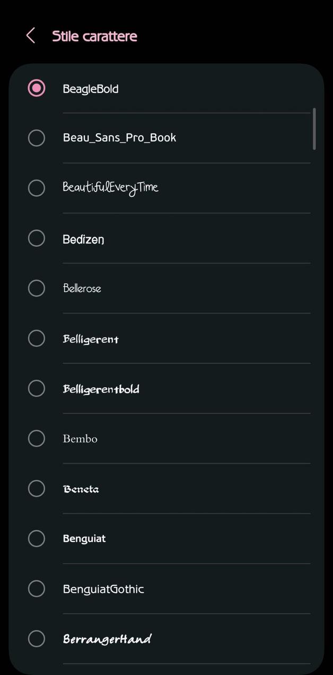Tap the Bedizen font preview label
333x675 pixels.
(83, 239)
